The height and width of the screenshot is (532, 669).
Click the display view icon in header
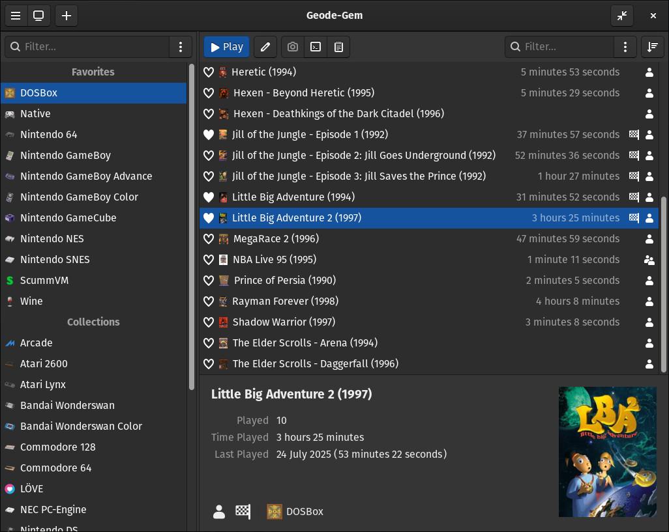click(x=39, y=16)
